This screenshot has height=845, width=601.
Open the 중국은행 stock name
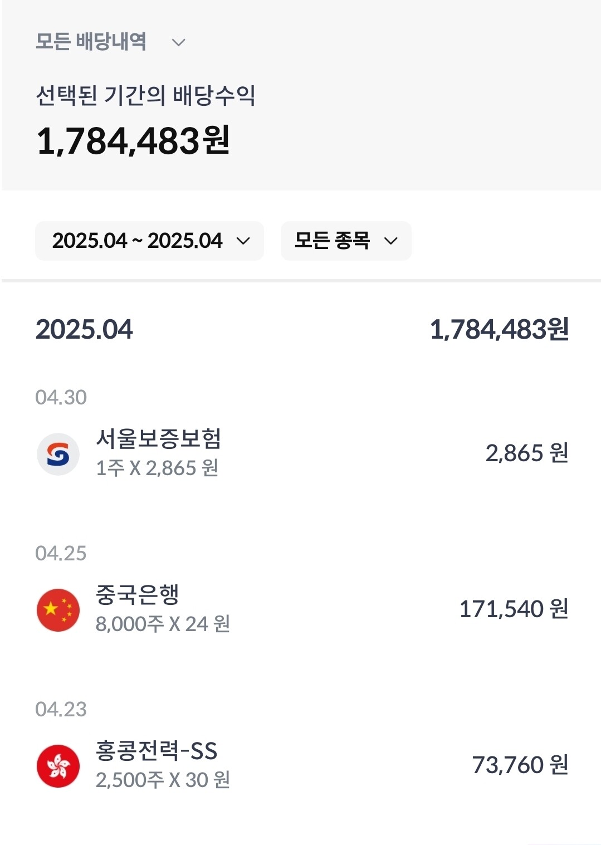point(138,595)
